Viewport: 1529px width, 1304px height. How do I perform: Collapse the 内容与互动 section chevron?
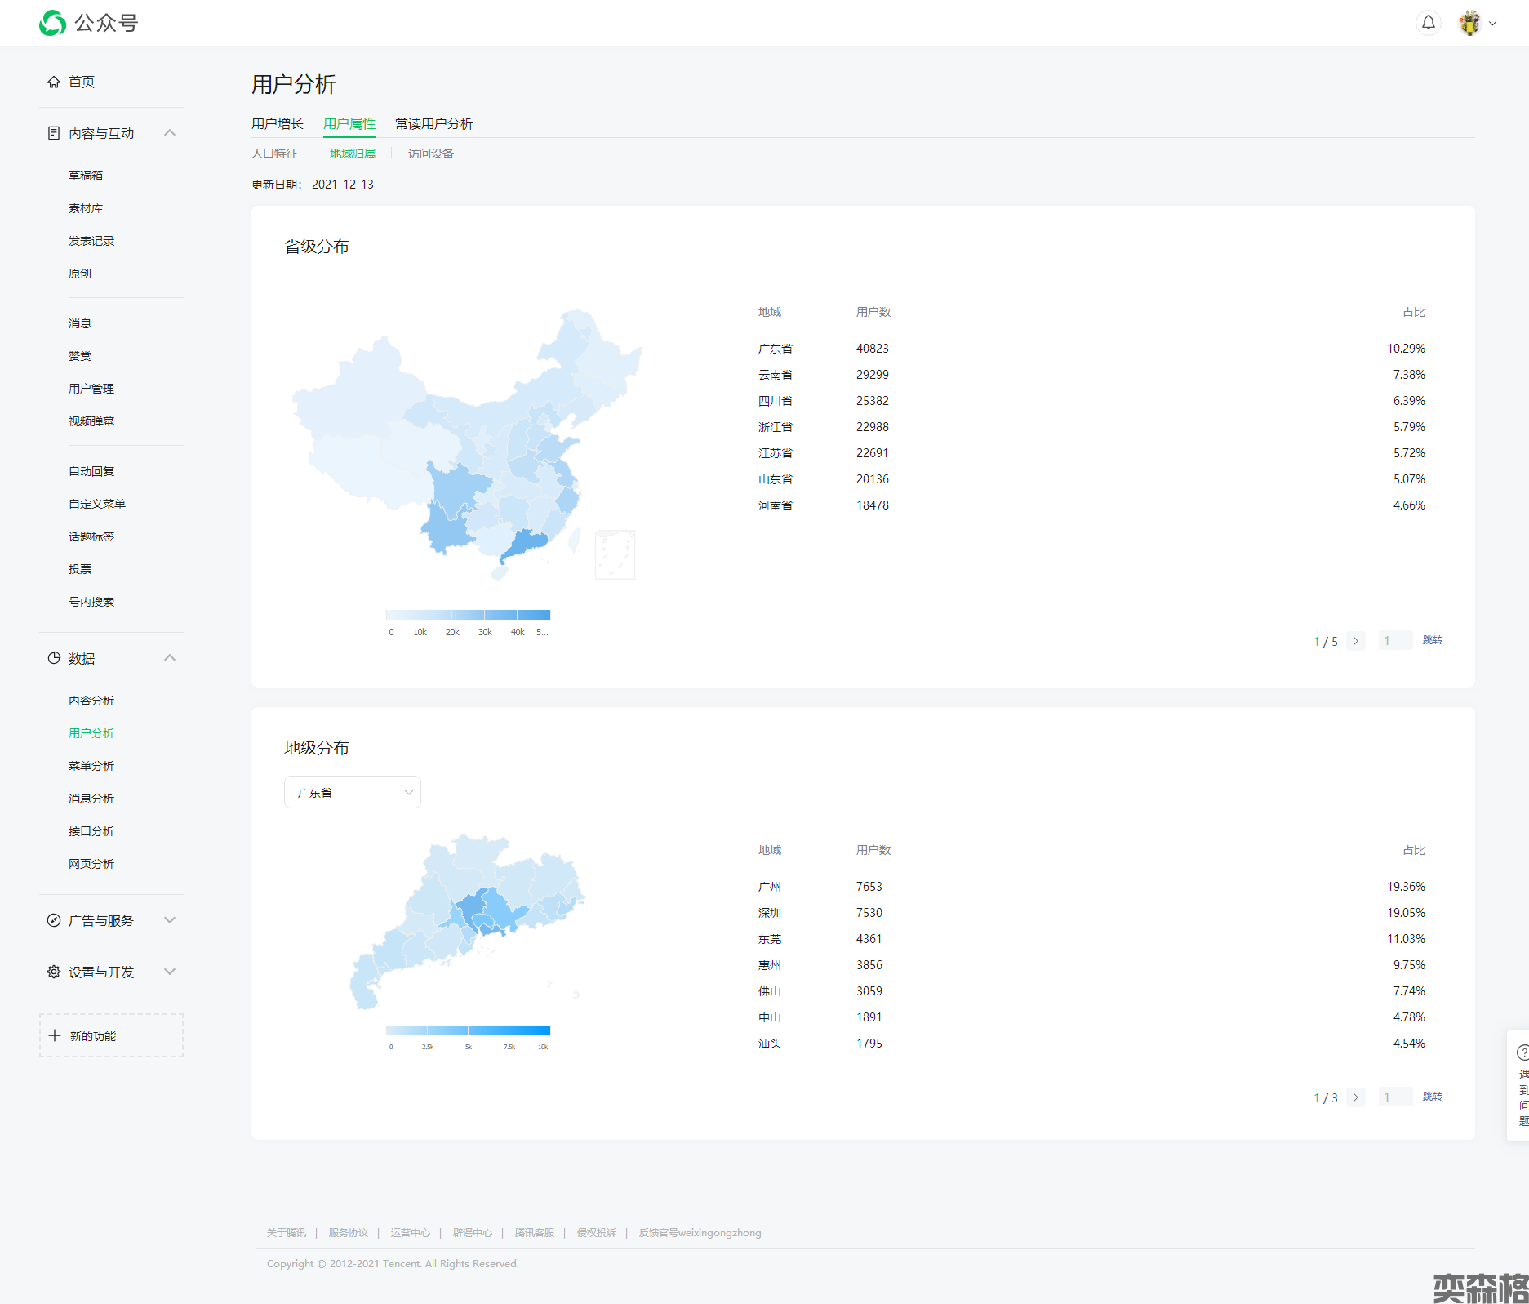coord(170,133)
